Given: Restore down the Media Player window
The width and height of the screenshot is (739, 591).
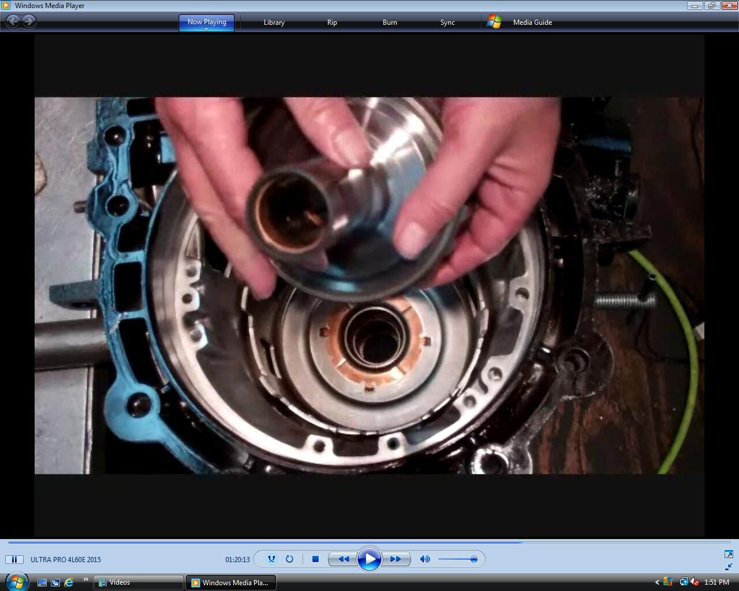Looking at the screenshot, I should tap(711, 6).
